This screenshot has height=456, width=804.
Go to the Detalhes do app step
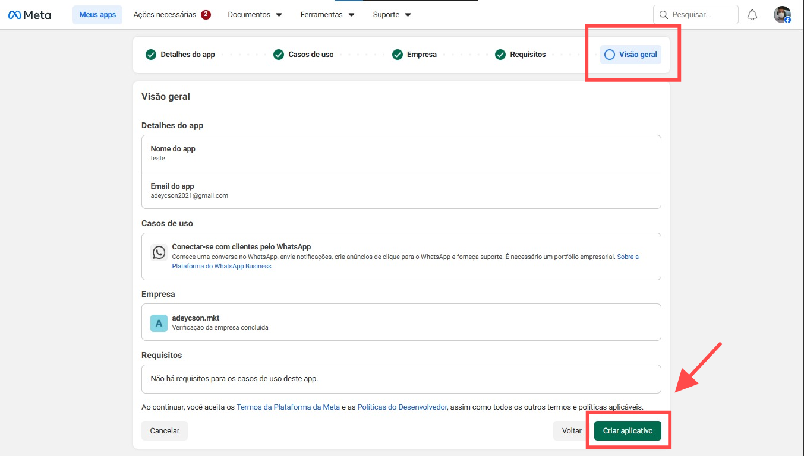click(180, 55)
